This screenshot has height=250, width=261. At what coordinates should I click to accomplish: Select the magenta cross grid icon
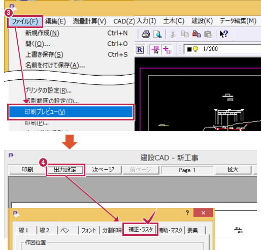pyautogui.click(x=167, y=49)
